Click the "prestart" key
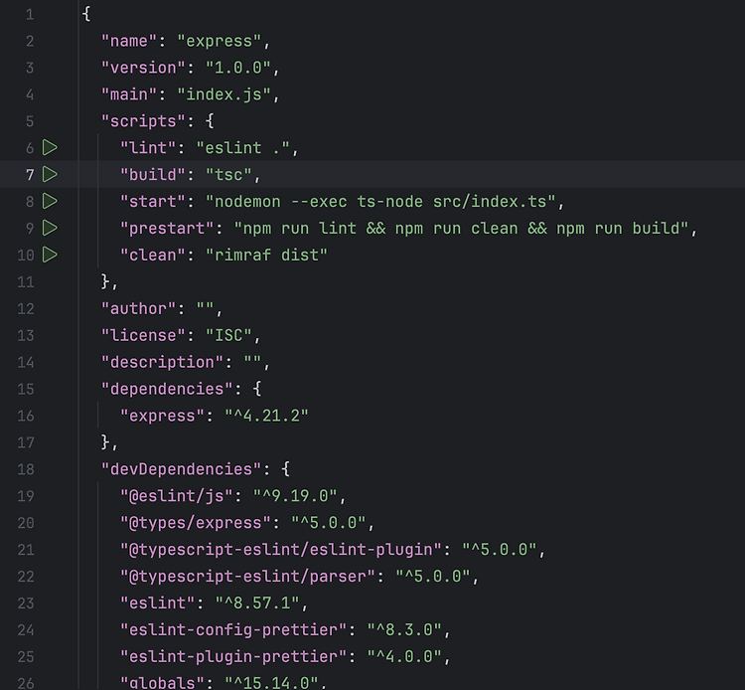 (167, 229)
